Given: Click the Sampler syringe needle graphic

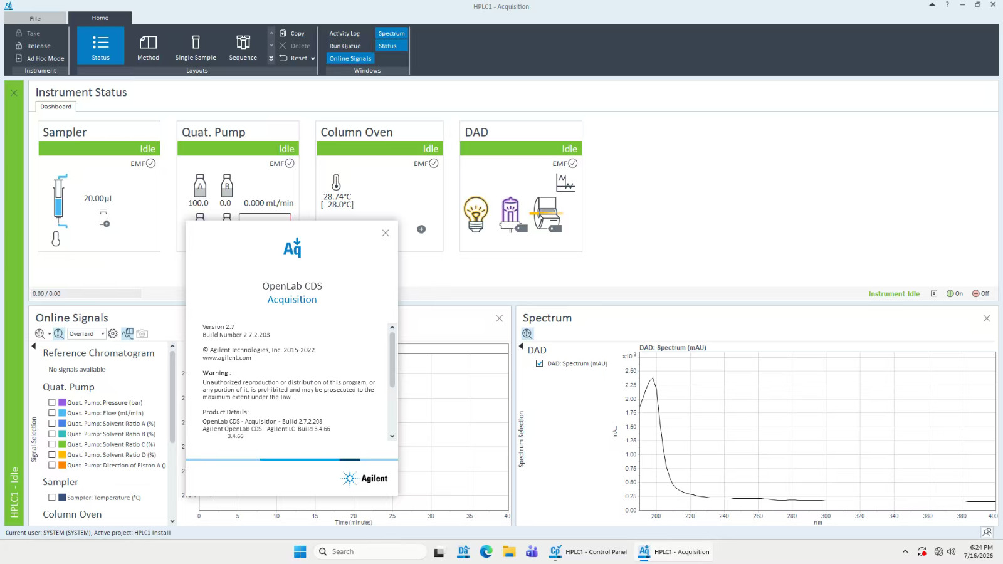Looking at the screenshot, I should [59, 201].
